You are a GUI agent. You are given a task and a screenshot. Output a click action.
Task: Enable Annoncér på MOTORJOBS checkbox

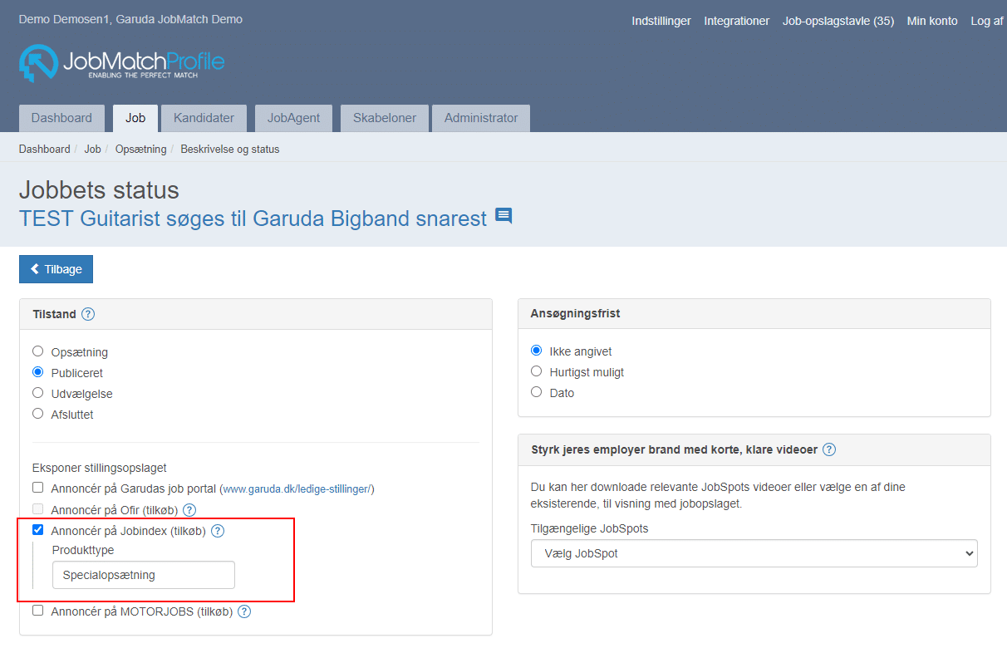37,610
